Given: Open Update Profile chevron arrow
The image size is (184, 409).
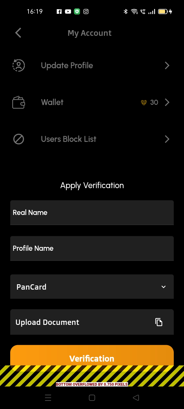Looking at the screenshot, I should [x=167, y=66].
